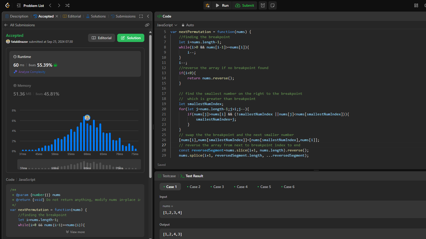Switch to the Description tab
Screen dimensions: 426x239
tap(17, 16)
